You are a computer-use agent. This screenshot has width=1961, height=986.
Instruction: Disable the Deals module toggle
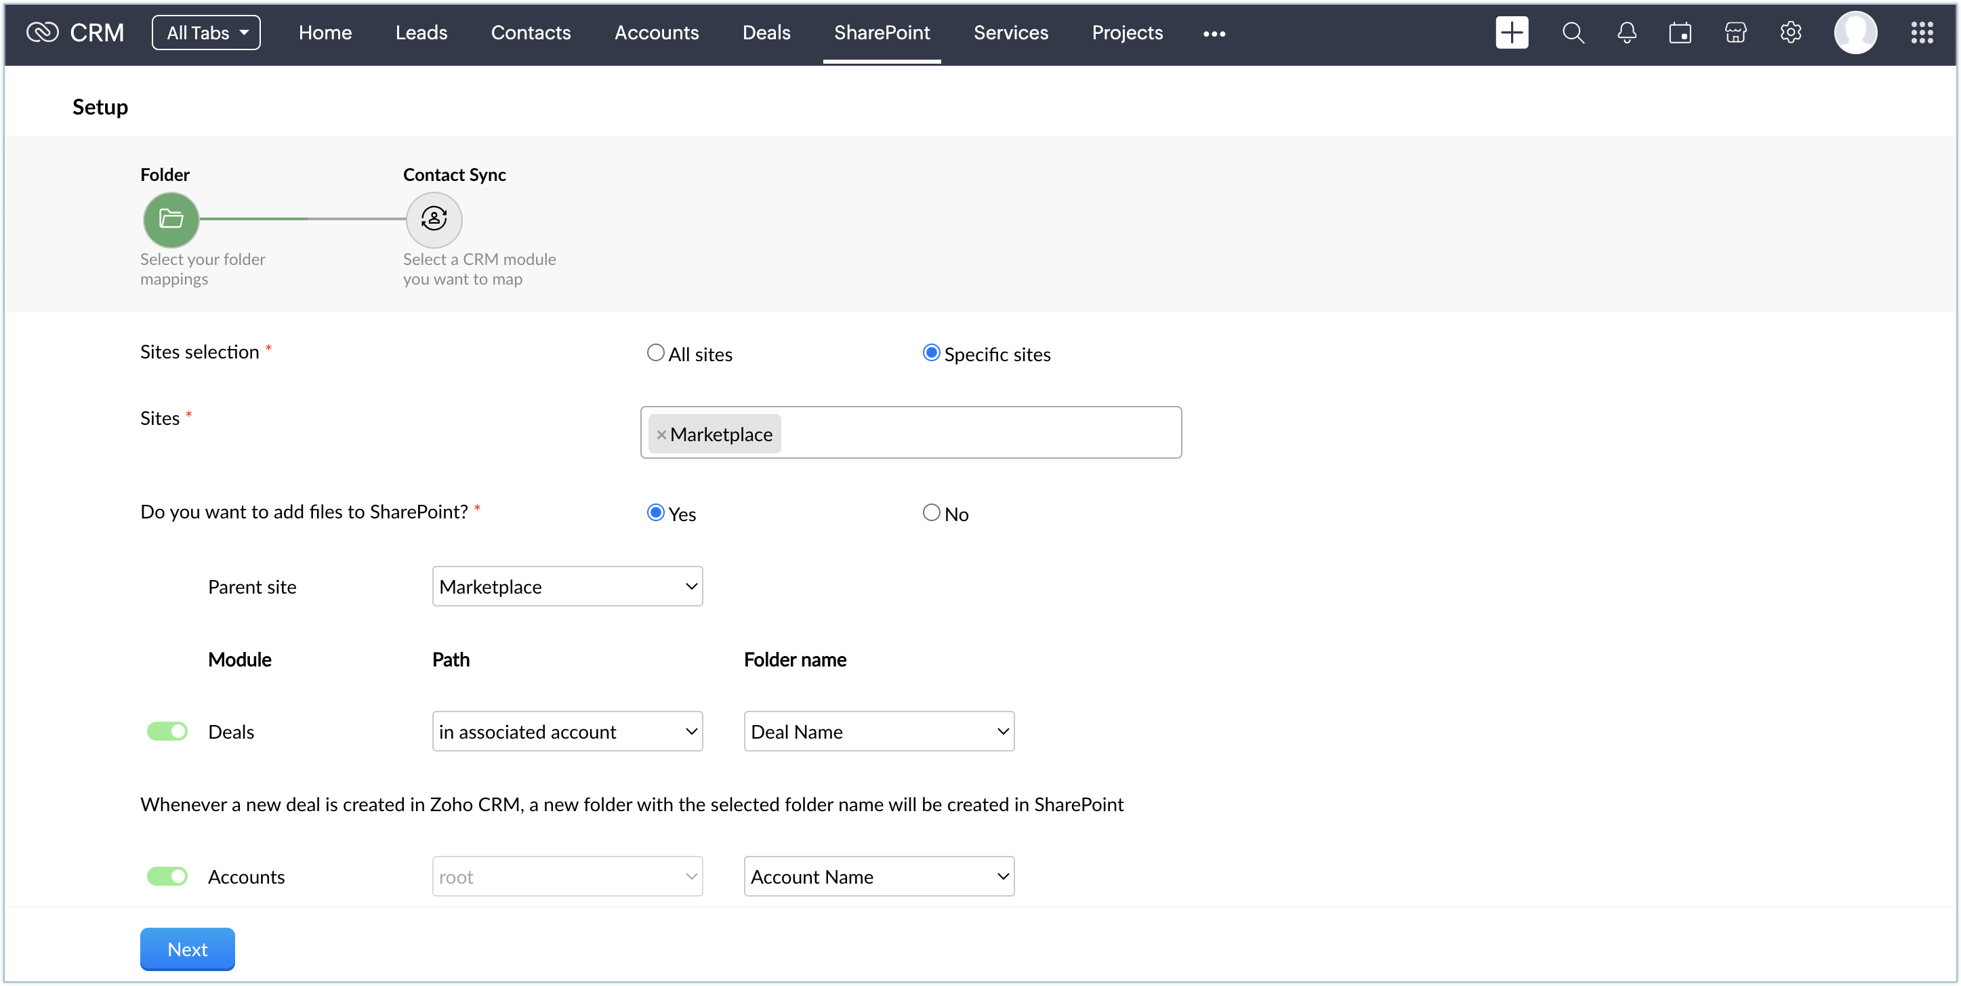coord(167,731)
